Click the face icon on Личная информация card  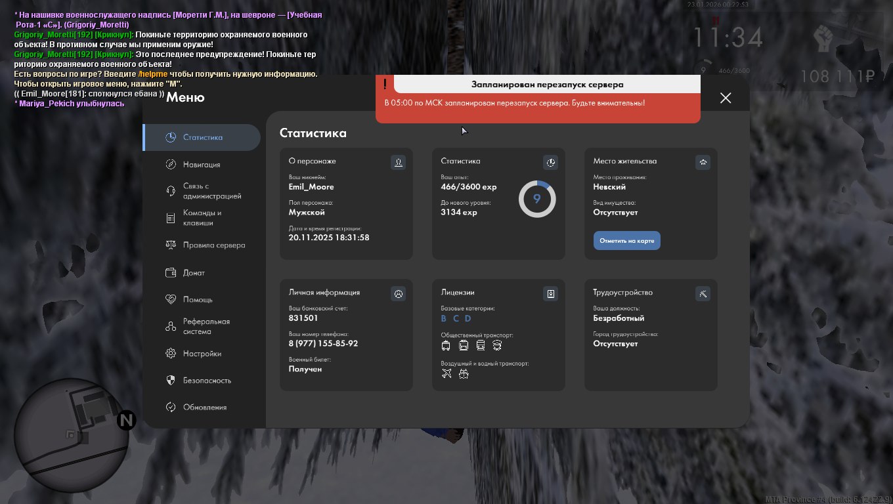398,294
